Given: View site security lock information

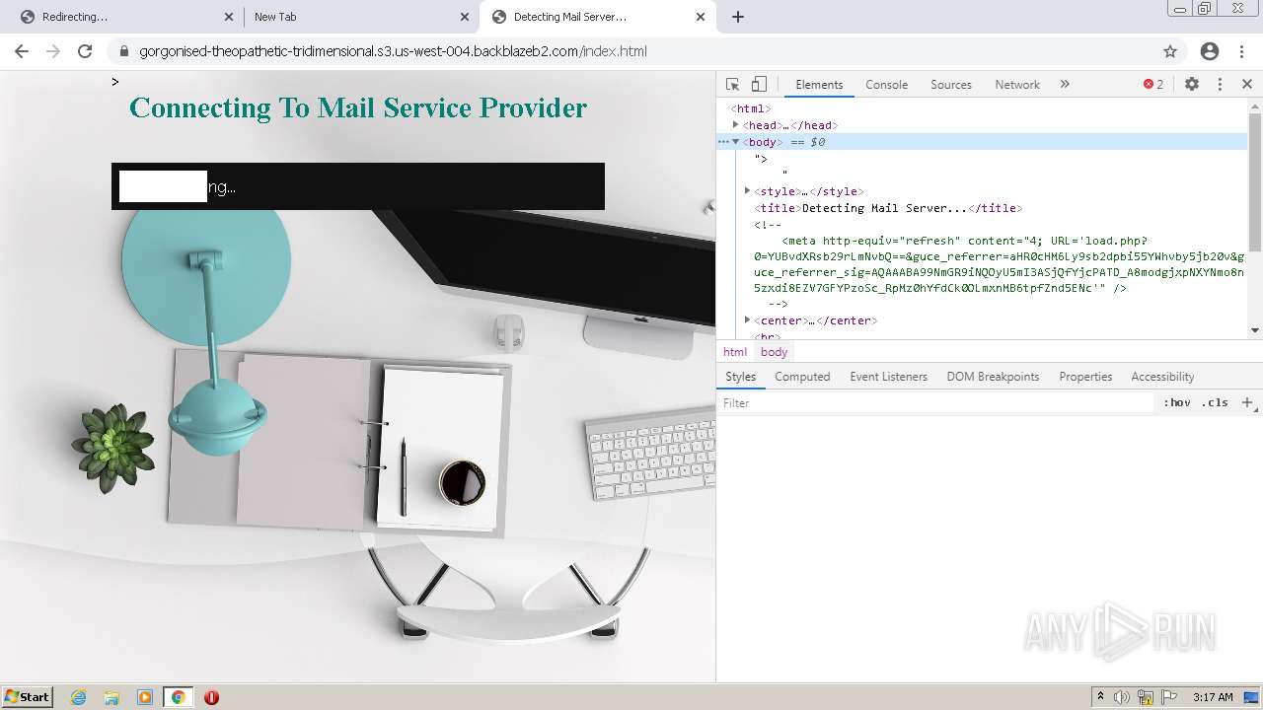Looking at the screenshot, I should [124, 51].
